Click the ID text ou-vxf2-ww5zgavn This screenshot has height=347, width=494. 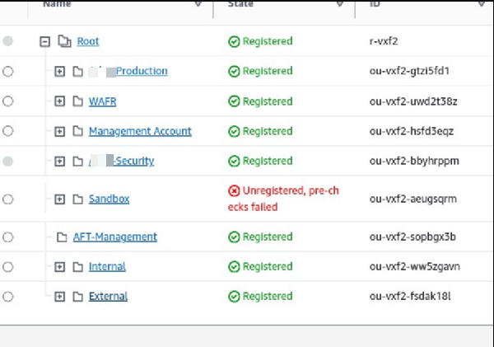click(412, 267)
